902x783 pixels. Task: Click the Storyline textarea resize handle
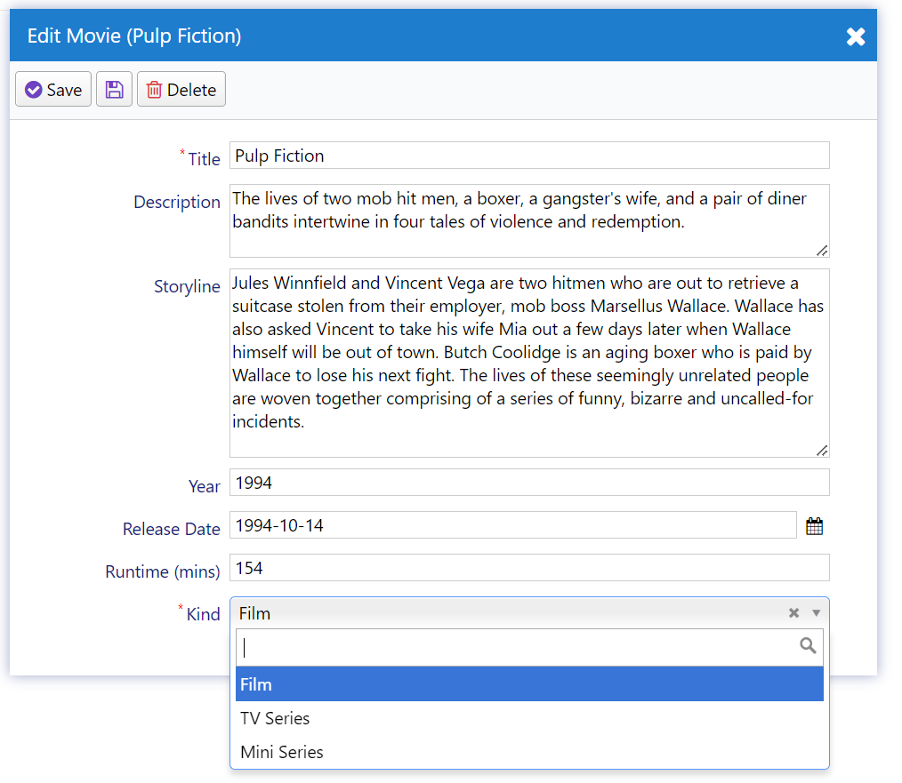[822, 451]
